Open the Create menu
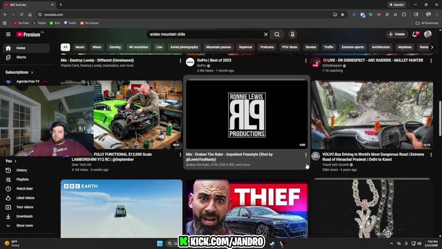The height and width of the screenshot is (249, 442). [x=396, y=34]
